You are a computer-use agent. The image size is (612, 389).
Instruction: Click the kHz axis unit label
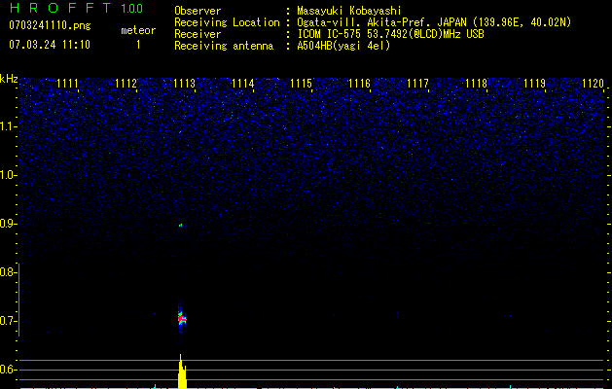9,79
